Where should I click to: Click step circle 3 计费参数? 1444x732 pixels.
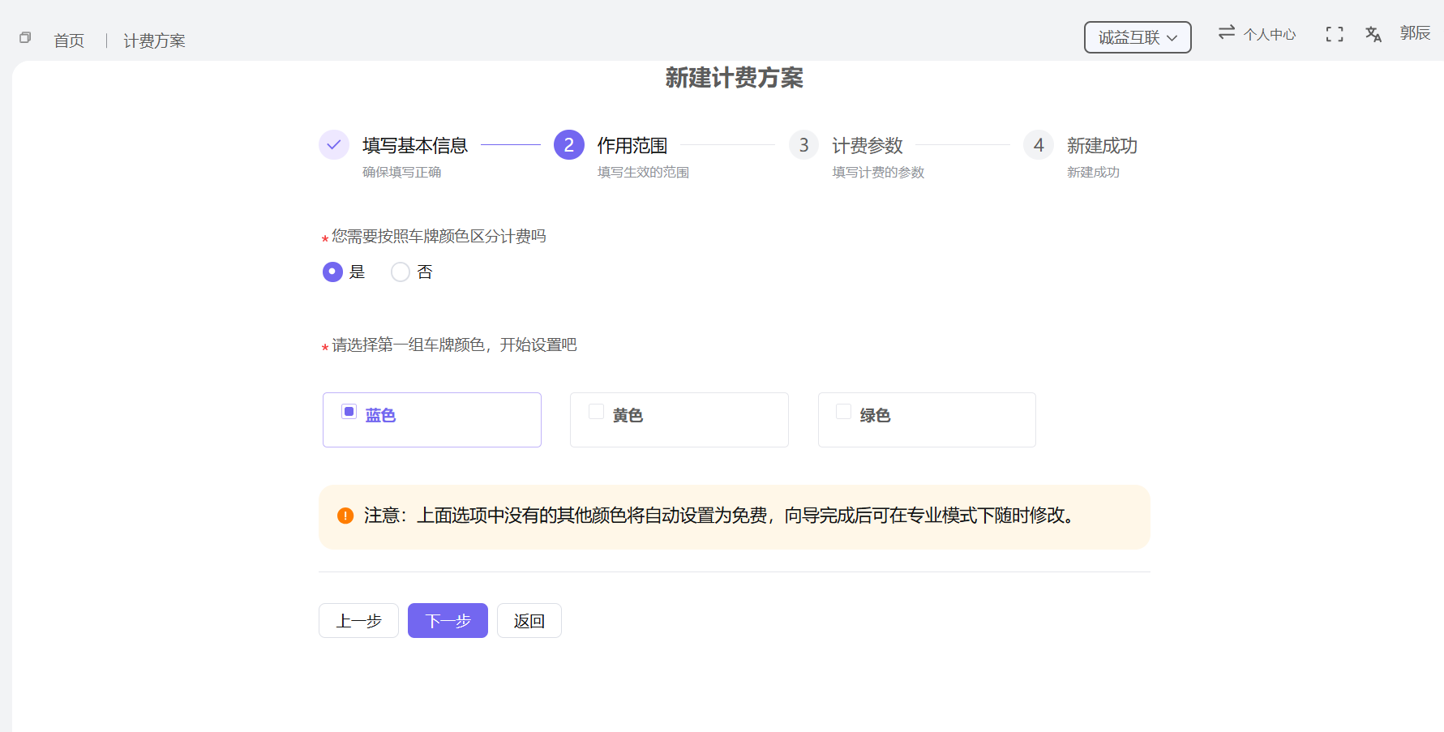tap(803, 144)
